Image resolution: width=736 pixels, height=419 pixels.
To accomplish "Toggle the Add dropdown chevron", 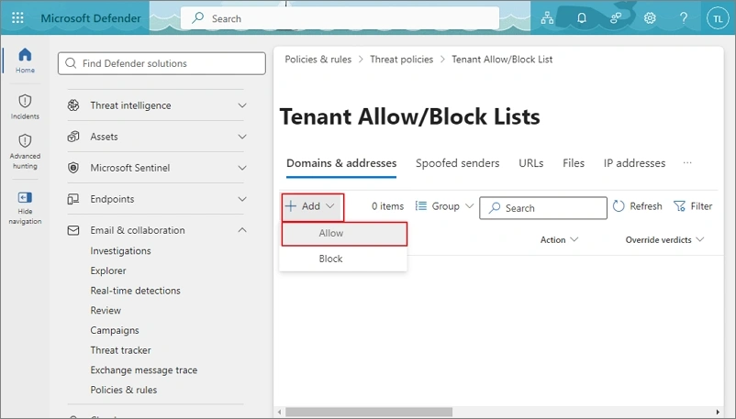I will point(330,206).
